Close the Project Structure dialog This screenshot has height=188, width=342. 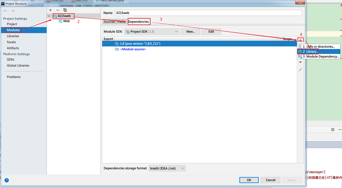click(300, 3)
